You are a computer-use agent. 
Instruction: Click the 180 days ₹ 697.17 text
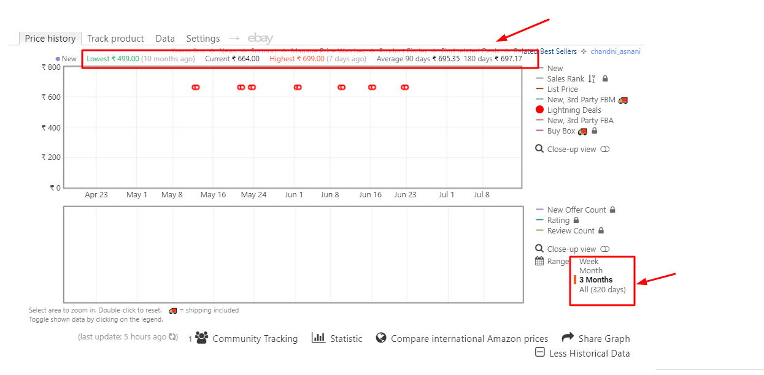pyautogui.click(x=493, y=59)
